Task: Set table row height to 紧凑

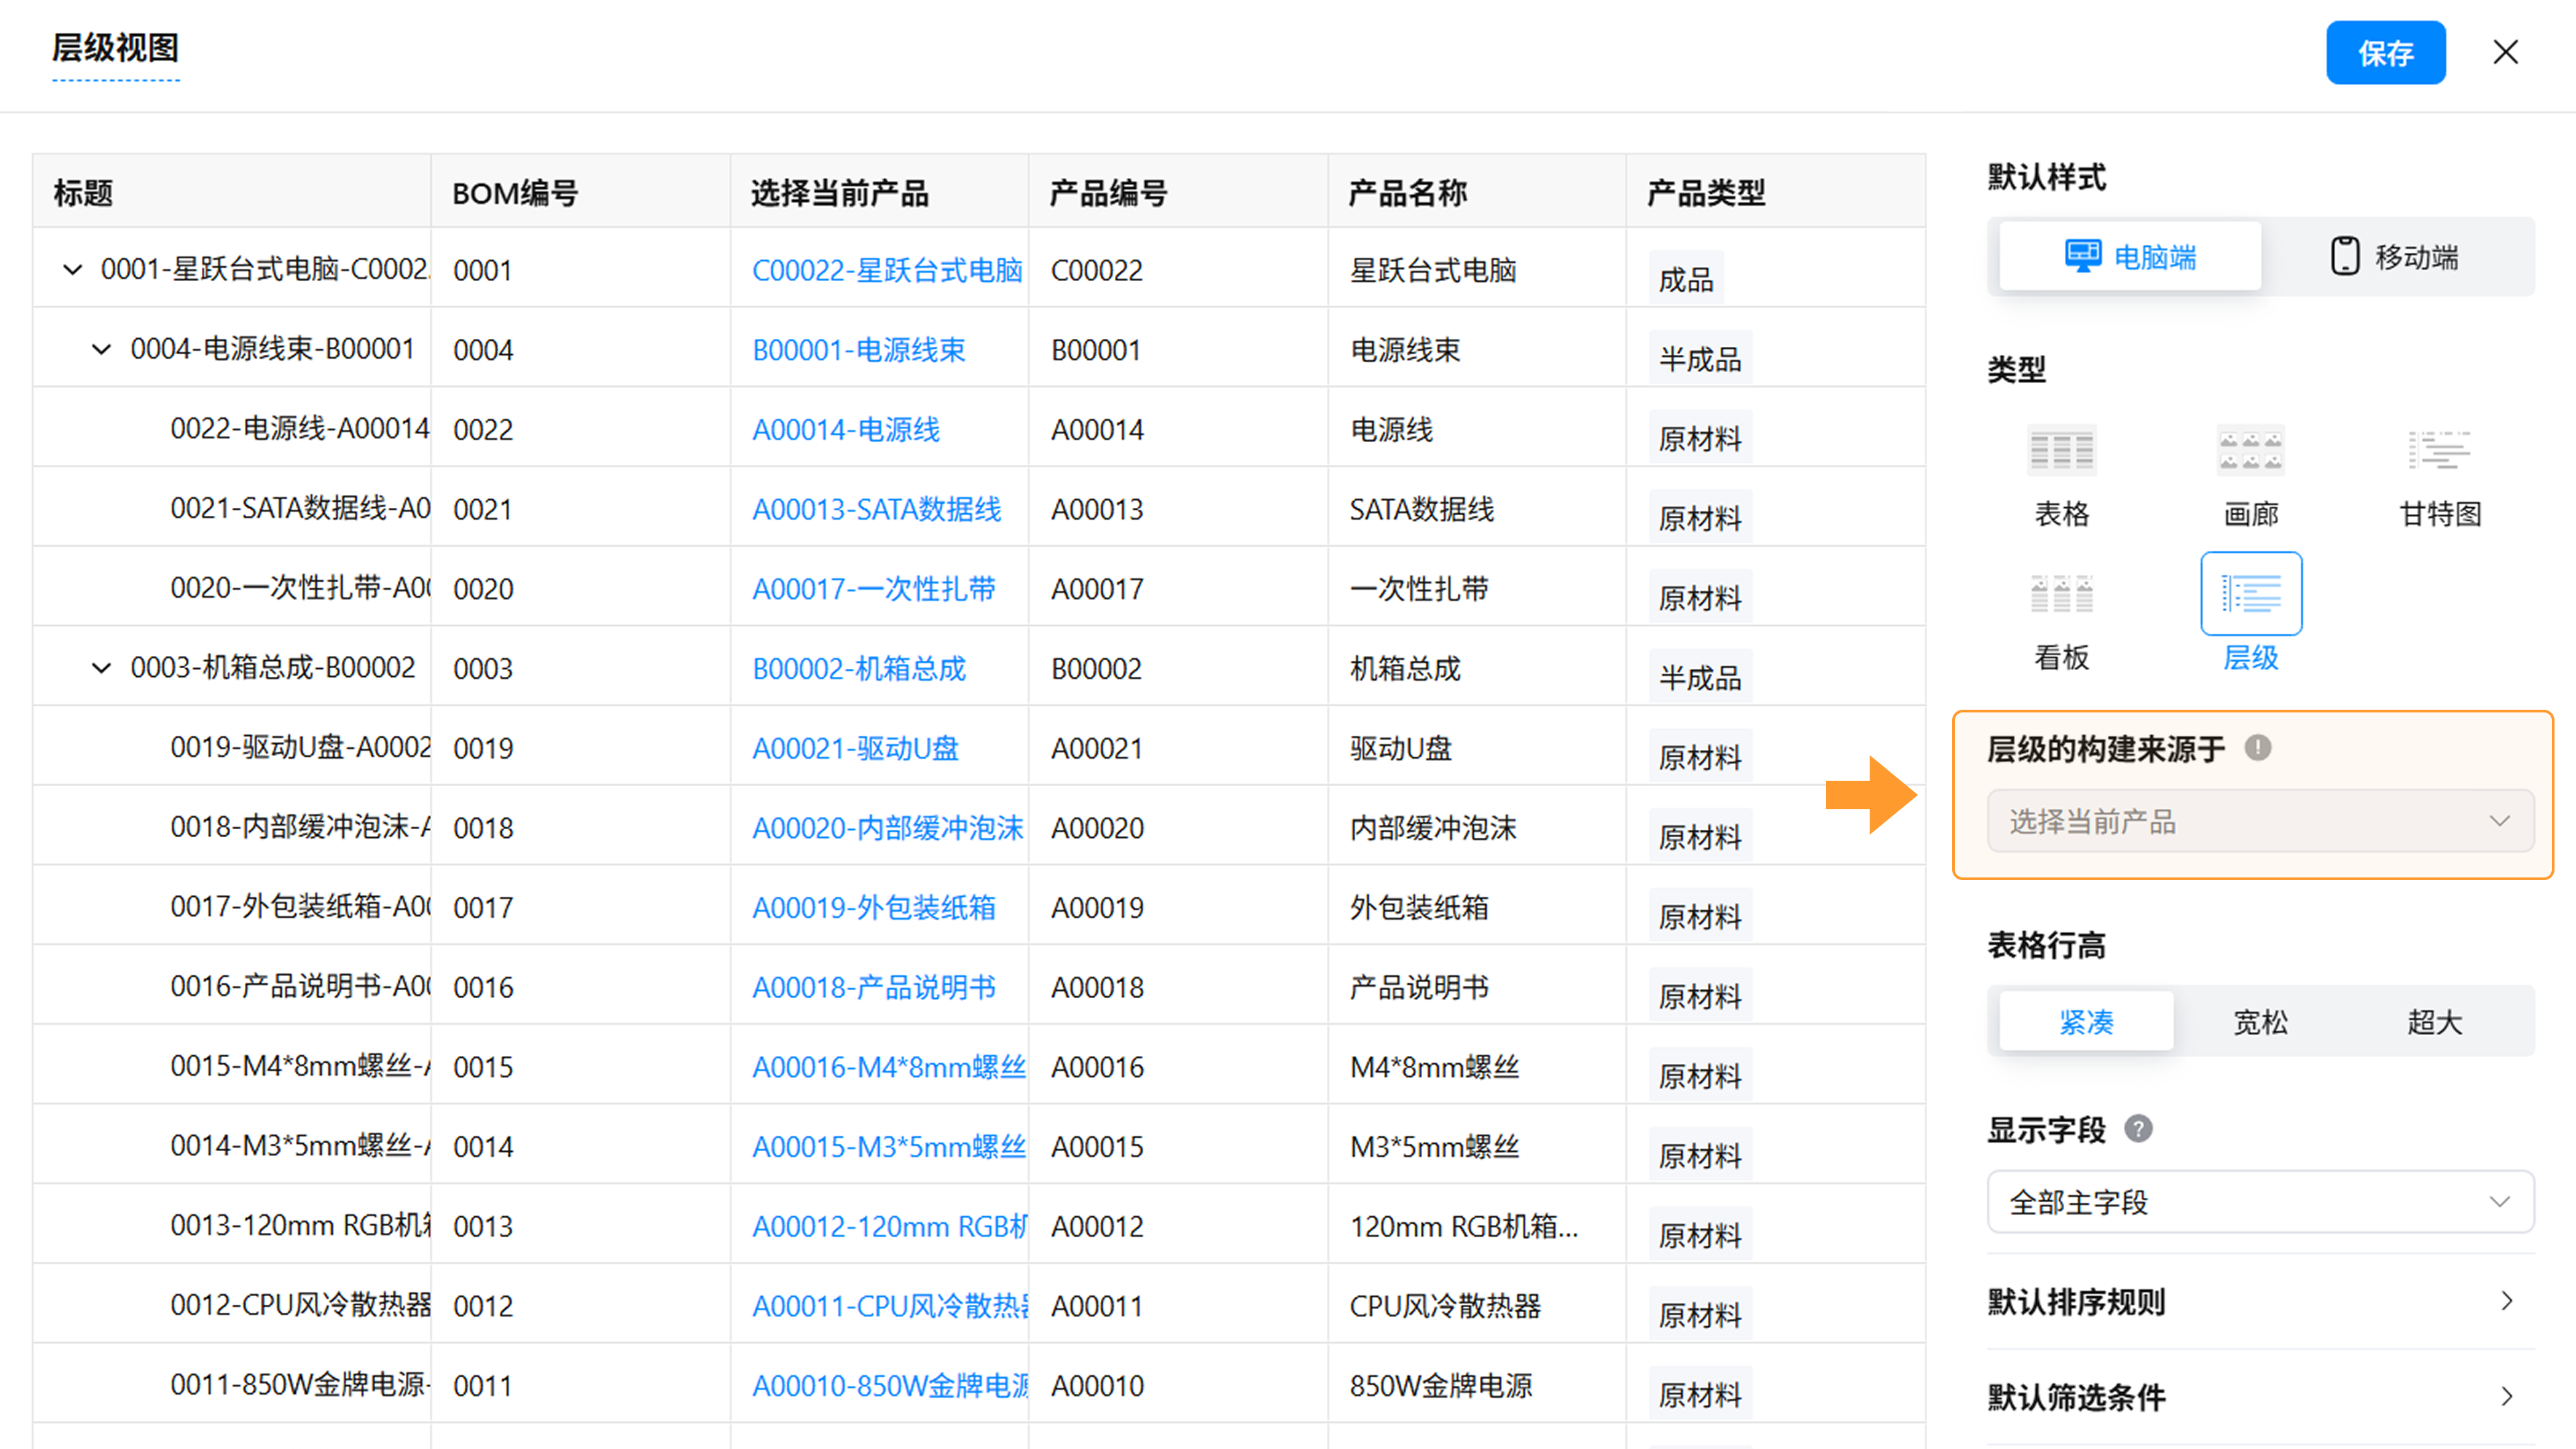Action: [x=2086, y=1021]
